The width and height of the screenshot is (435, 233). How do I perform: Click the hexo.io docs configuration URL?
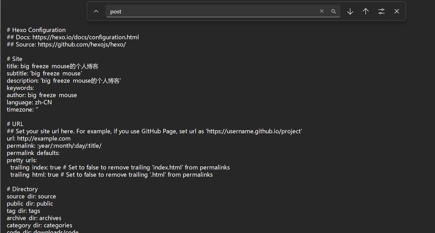[85, 37]
